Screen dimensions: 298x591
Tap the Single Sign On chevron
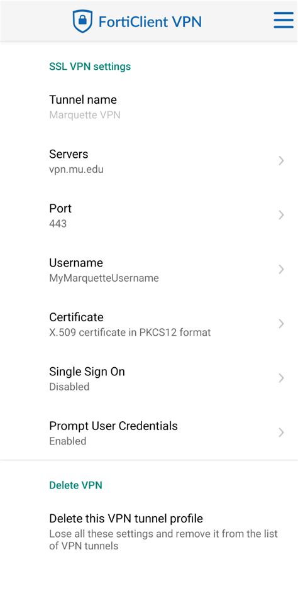(x=281, y=378)
